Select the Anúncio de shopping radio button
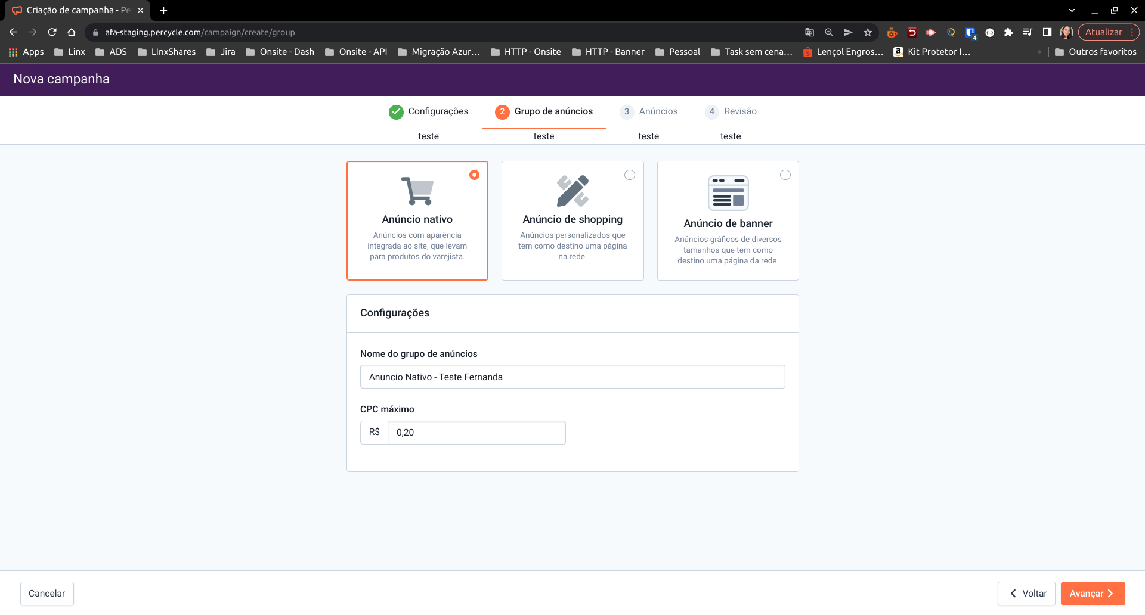 click(630, 175)
